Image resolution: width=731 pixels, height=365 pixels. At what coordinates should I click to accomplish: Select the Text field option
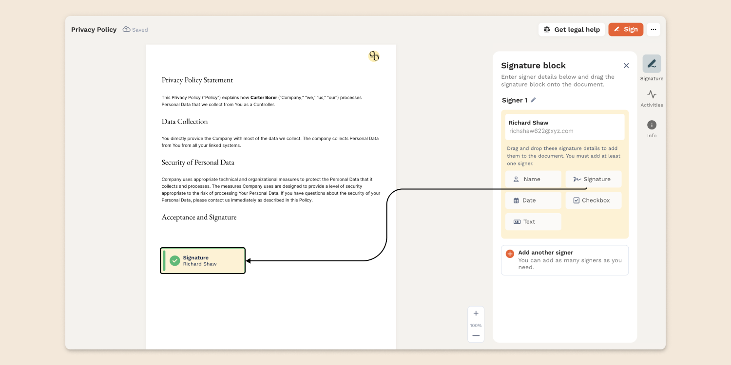point(533,222)
